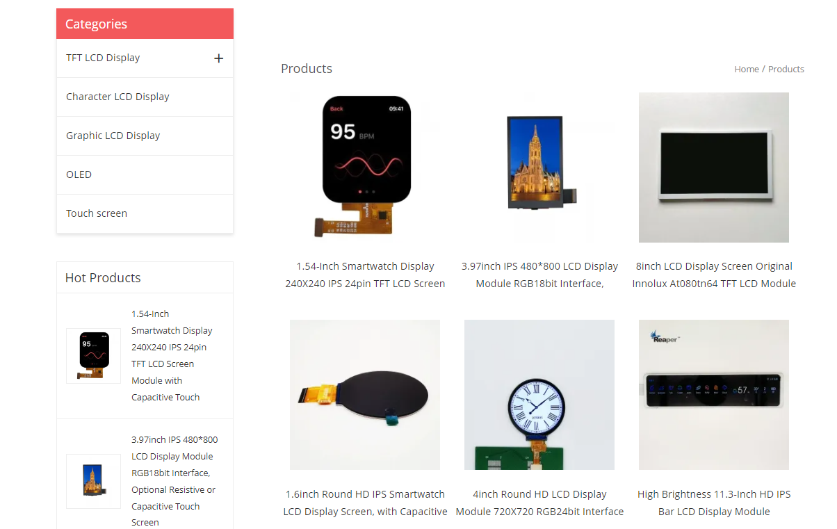Image resolution: width=837 pixels, height=529 pixels.
Task: Open the 11.3-Inch bar LCD product image
Action: 714,395
